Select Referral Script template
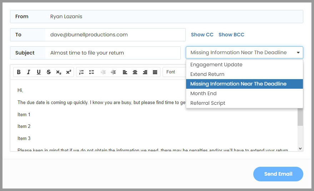Image resolution: width=314 pixels, height=191 pixels. click(244, 103)
